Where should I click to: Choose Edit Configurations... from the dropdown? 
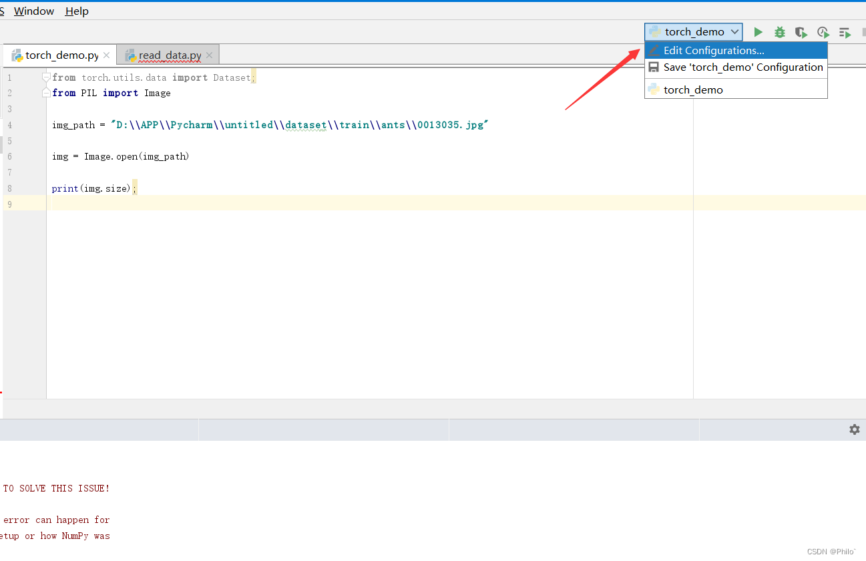736,51
